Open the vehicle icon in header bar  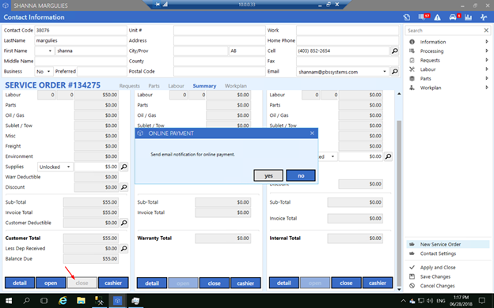[453, 17]
